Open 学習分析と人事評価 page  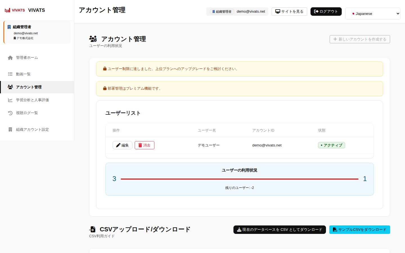[x=37, y=100]
